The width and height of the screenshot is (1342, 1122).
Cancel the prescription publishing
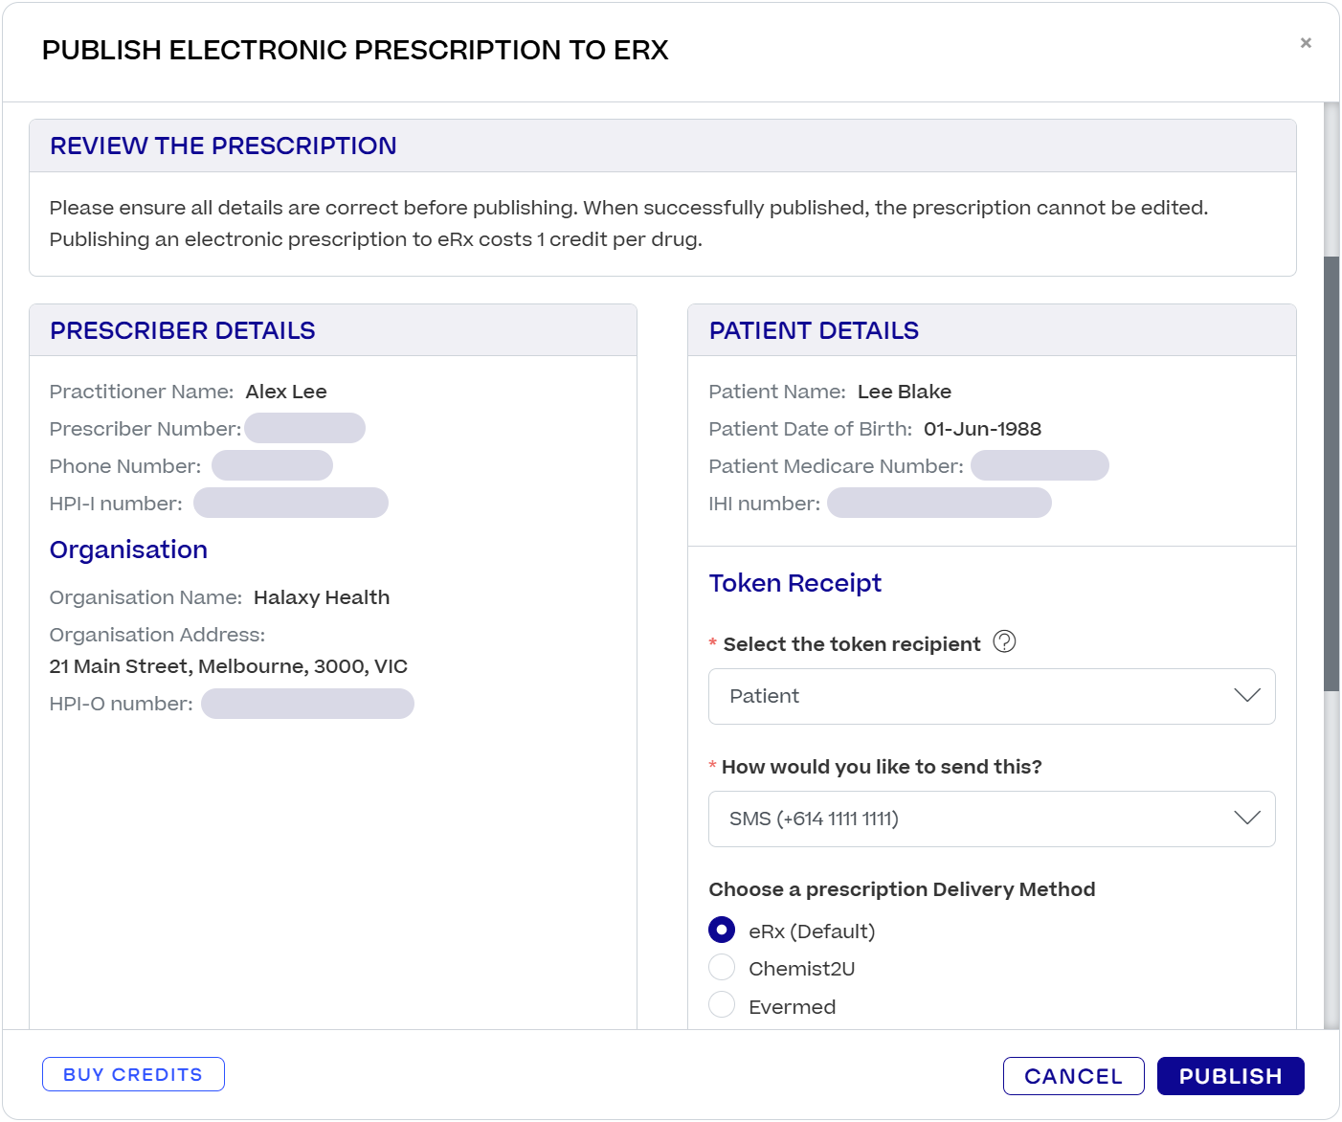point(1073,1076)
